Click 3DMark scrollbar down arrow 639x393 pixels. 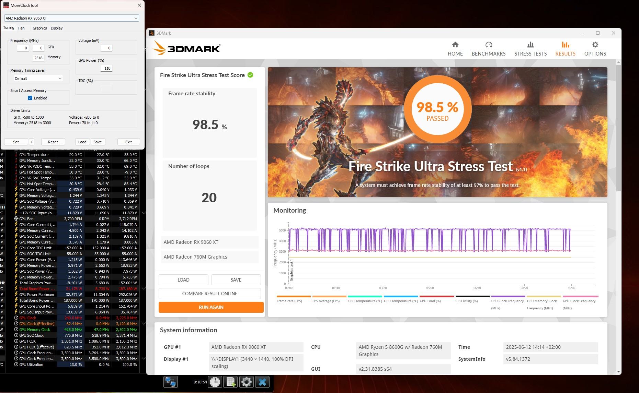click(x=619, y=372)
